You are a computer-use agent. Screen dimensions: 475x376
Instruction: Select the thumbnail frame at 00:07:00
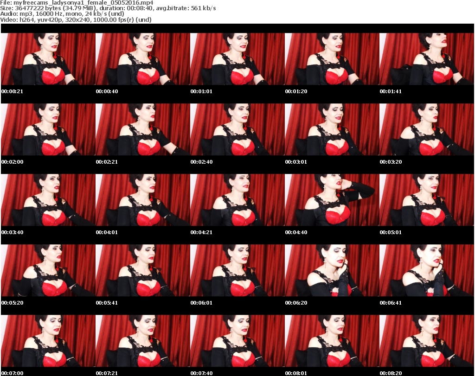[x=48, y=341]
